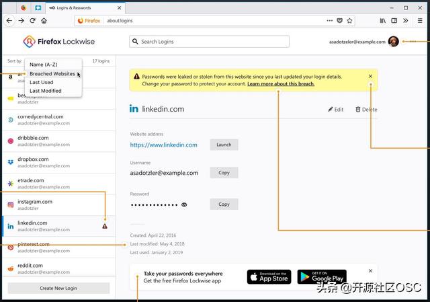This screenshot has height=302, width=430.
Task: Click 'Last used: January 2, 2019' text
Action: click(157, 252)
